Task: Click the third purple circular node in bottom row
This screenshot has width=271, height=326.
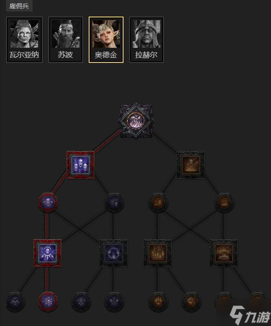Action: coord(81,302)
